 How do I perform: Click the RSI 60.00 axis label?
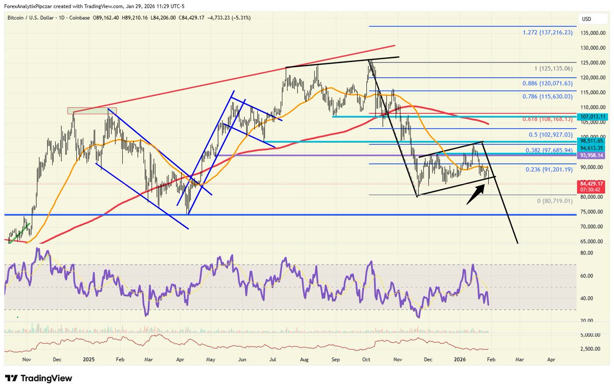point(586,275)
